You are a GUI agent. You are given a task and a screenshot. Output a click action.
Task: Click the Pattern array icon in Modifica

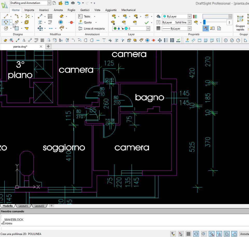pos(50,16)
